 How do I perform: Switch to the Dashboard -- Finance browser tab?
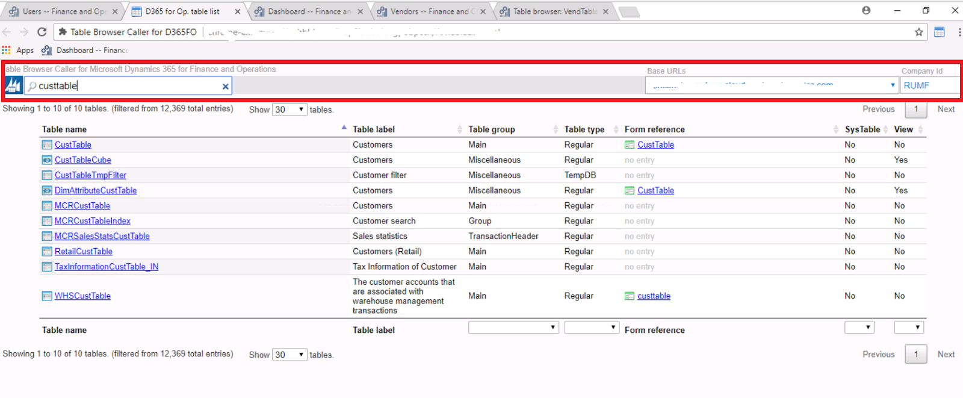(308, 11)
